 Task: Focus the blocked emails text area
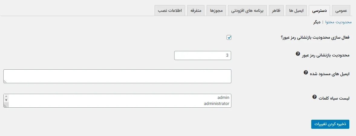point(117,76)
